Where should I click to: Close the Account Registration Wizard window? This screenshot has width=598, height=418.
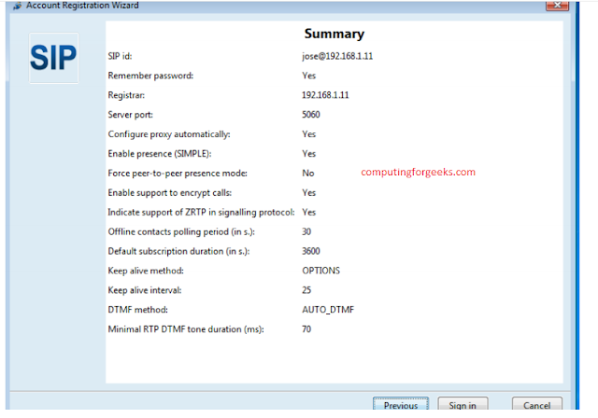pos(557,6)
